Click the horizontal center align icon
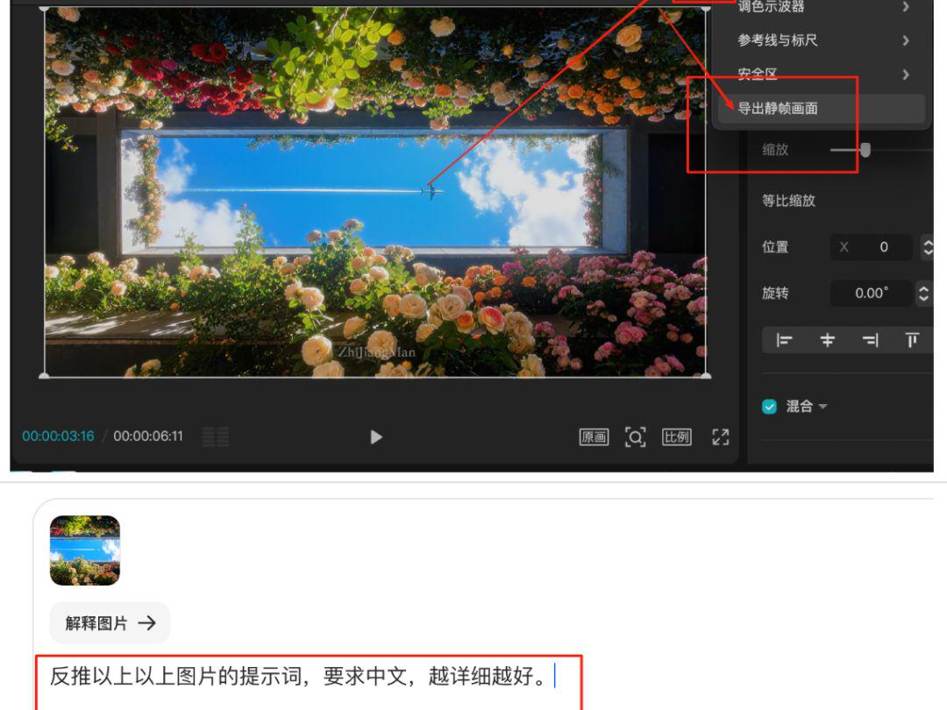This screenshot has width=947, height=710. [825, 340]
